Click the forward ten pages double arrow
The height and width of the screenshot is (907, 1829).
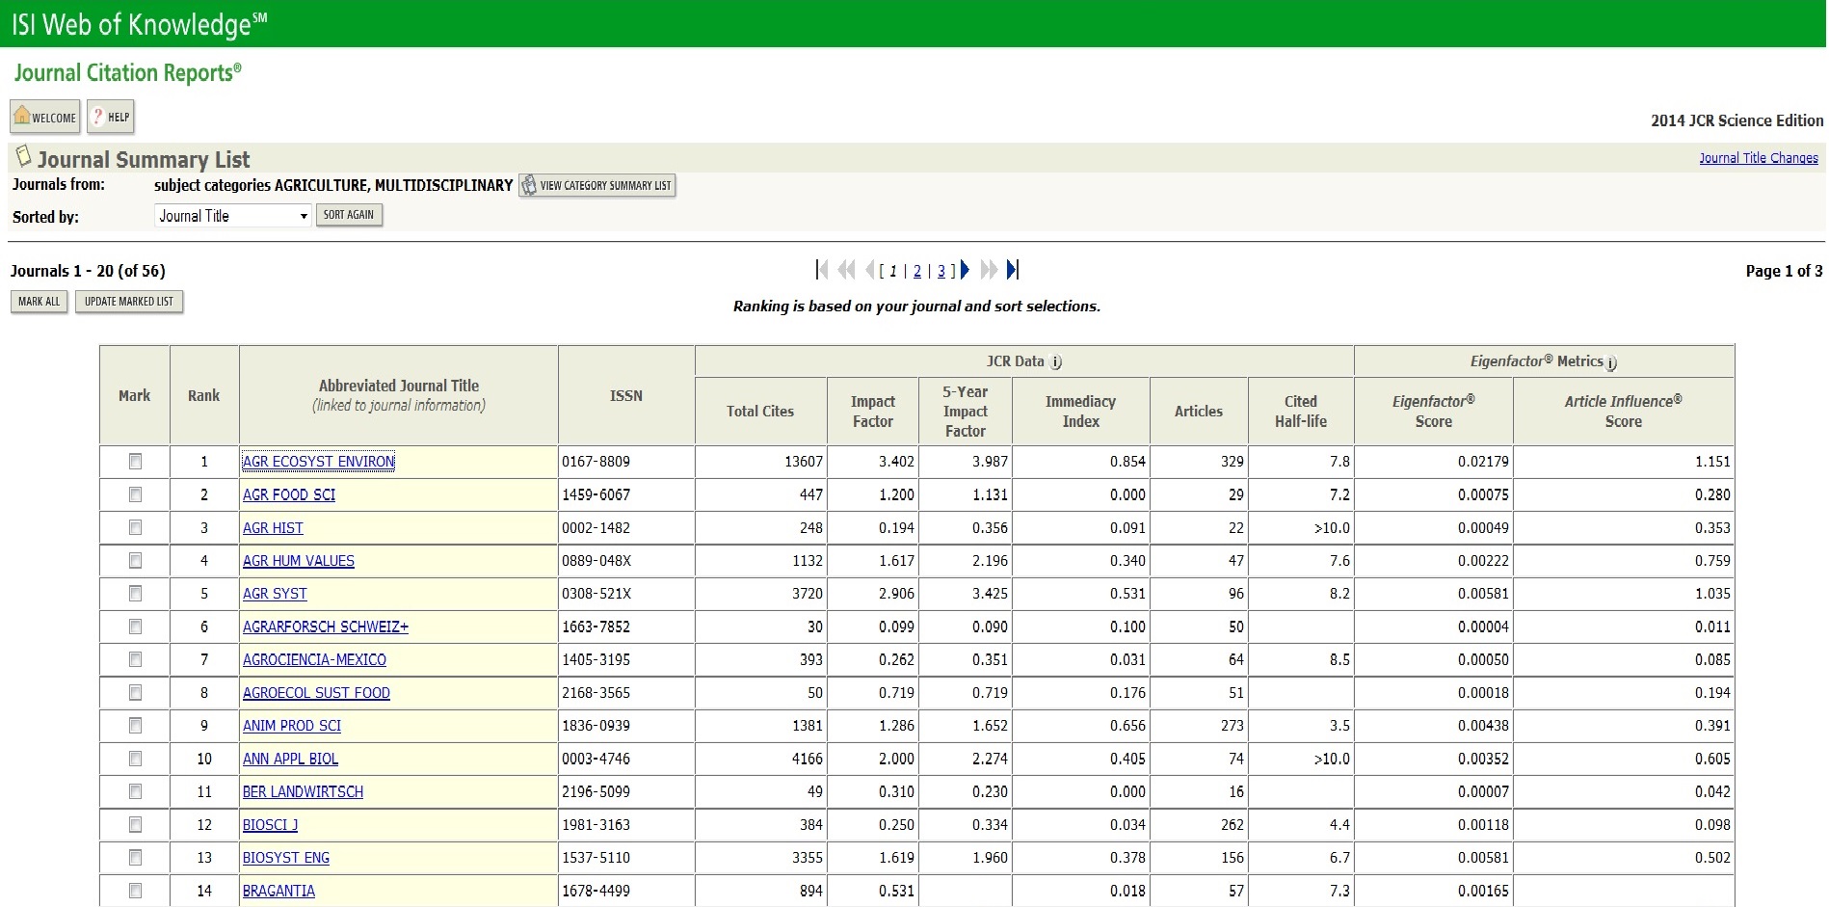pos(989,270)
